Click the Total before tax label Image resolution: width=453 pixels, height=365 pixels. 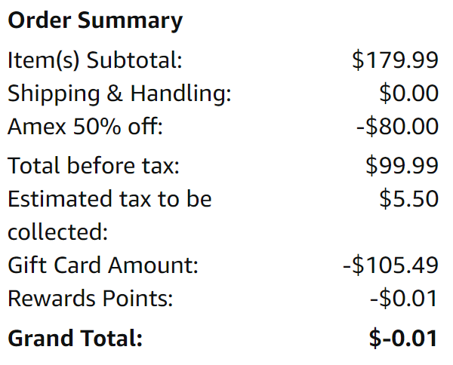[94, 165]
